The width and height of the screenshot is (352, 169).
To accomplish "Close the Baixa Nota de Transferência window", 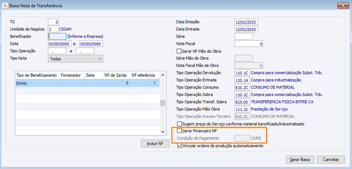I will 343,5.
